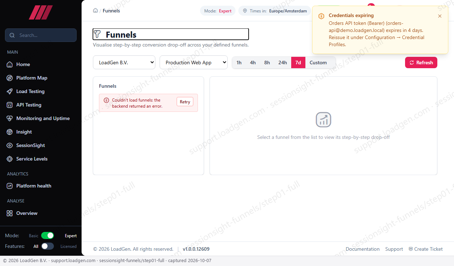The width and height of the screenshot is (454, 266).
Task: Click the Refresh button
Action: coord(421,63)
